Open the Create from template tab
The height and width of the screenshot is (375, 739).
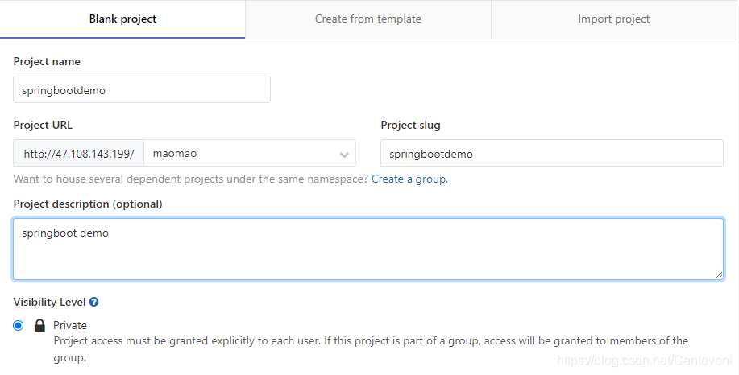click(367, 19)
